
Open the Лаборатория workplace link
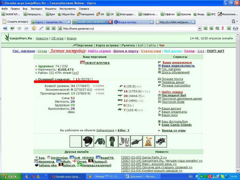point(105,130)
